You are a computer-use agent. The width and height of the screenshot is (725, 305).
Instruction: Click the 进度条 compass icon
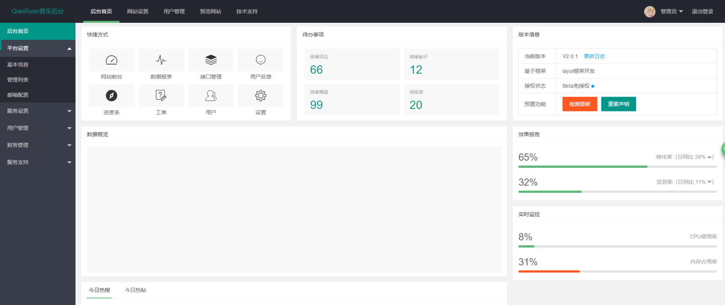click(111, 96)
